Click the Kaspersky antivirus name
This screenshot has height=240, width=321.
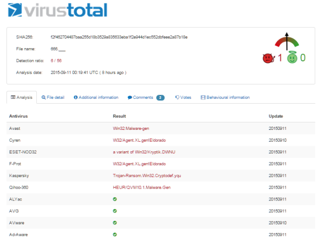point(19,175)
